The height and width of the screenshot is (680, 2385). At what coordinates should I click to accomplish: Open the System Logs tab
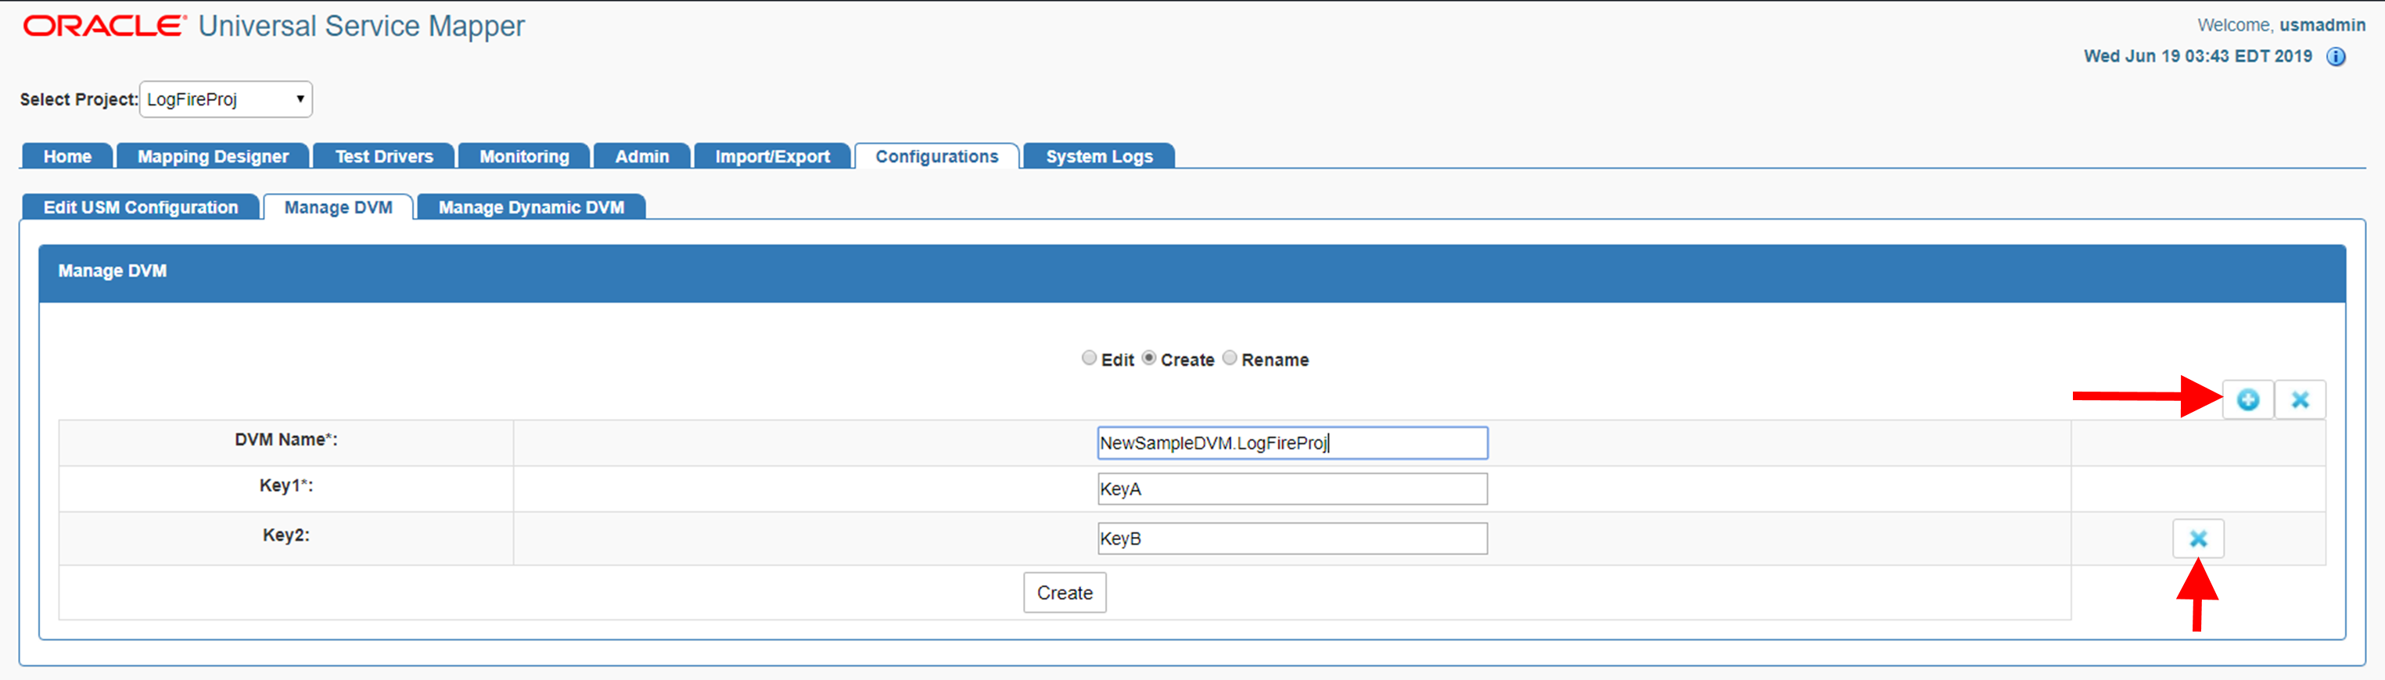[x=1099, y=156]
